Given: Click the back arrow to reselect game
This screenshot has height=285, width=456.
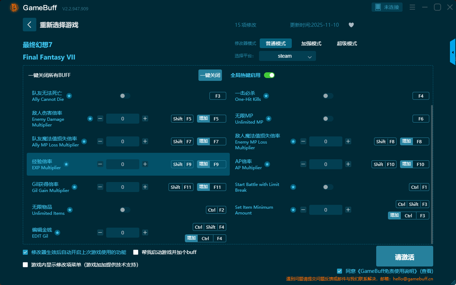Looking at the screenshot, I should 29,25.
